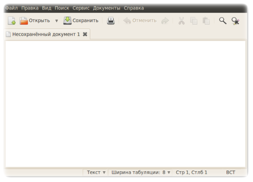This screenshot has width=253, height=182.
Task: Hit the Отменить (Undo) arrow
Action: pos(140,21)
